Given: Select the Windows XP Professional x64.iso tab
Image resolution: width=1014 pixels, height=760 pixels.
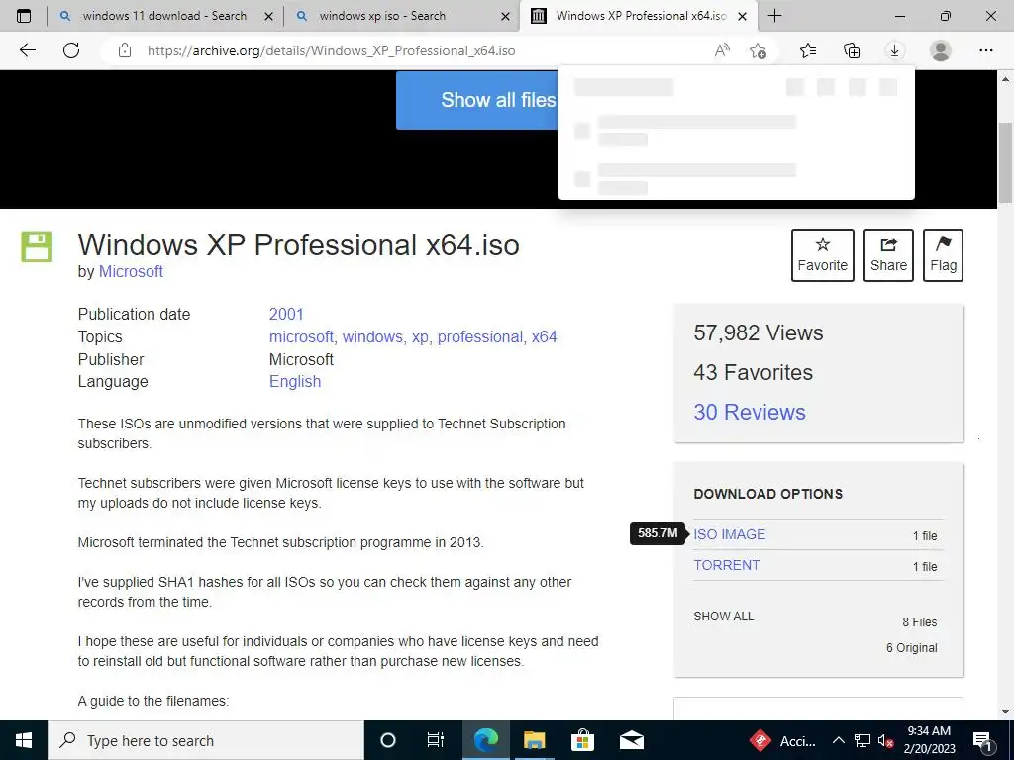Looking at the screenshot, I should point(638,16).
